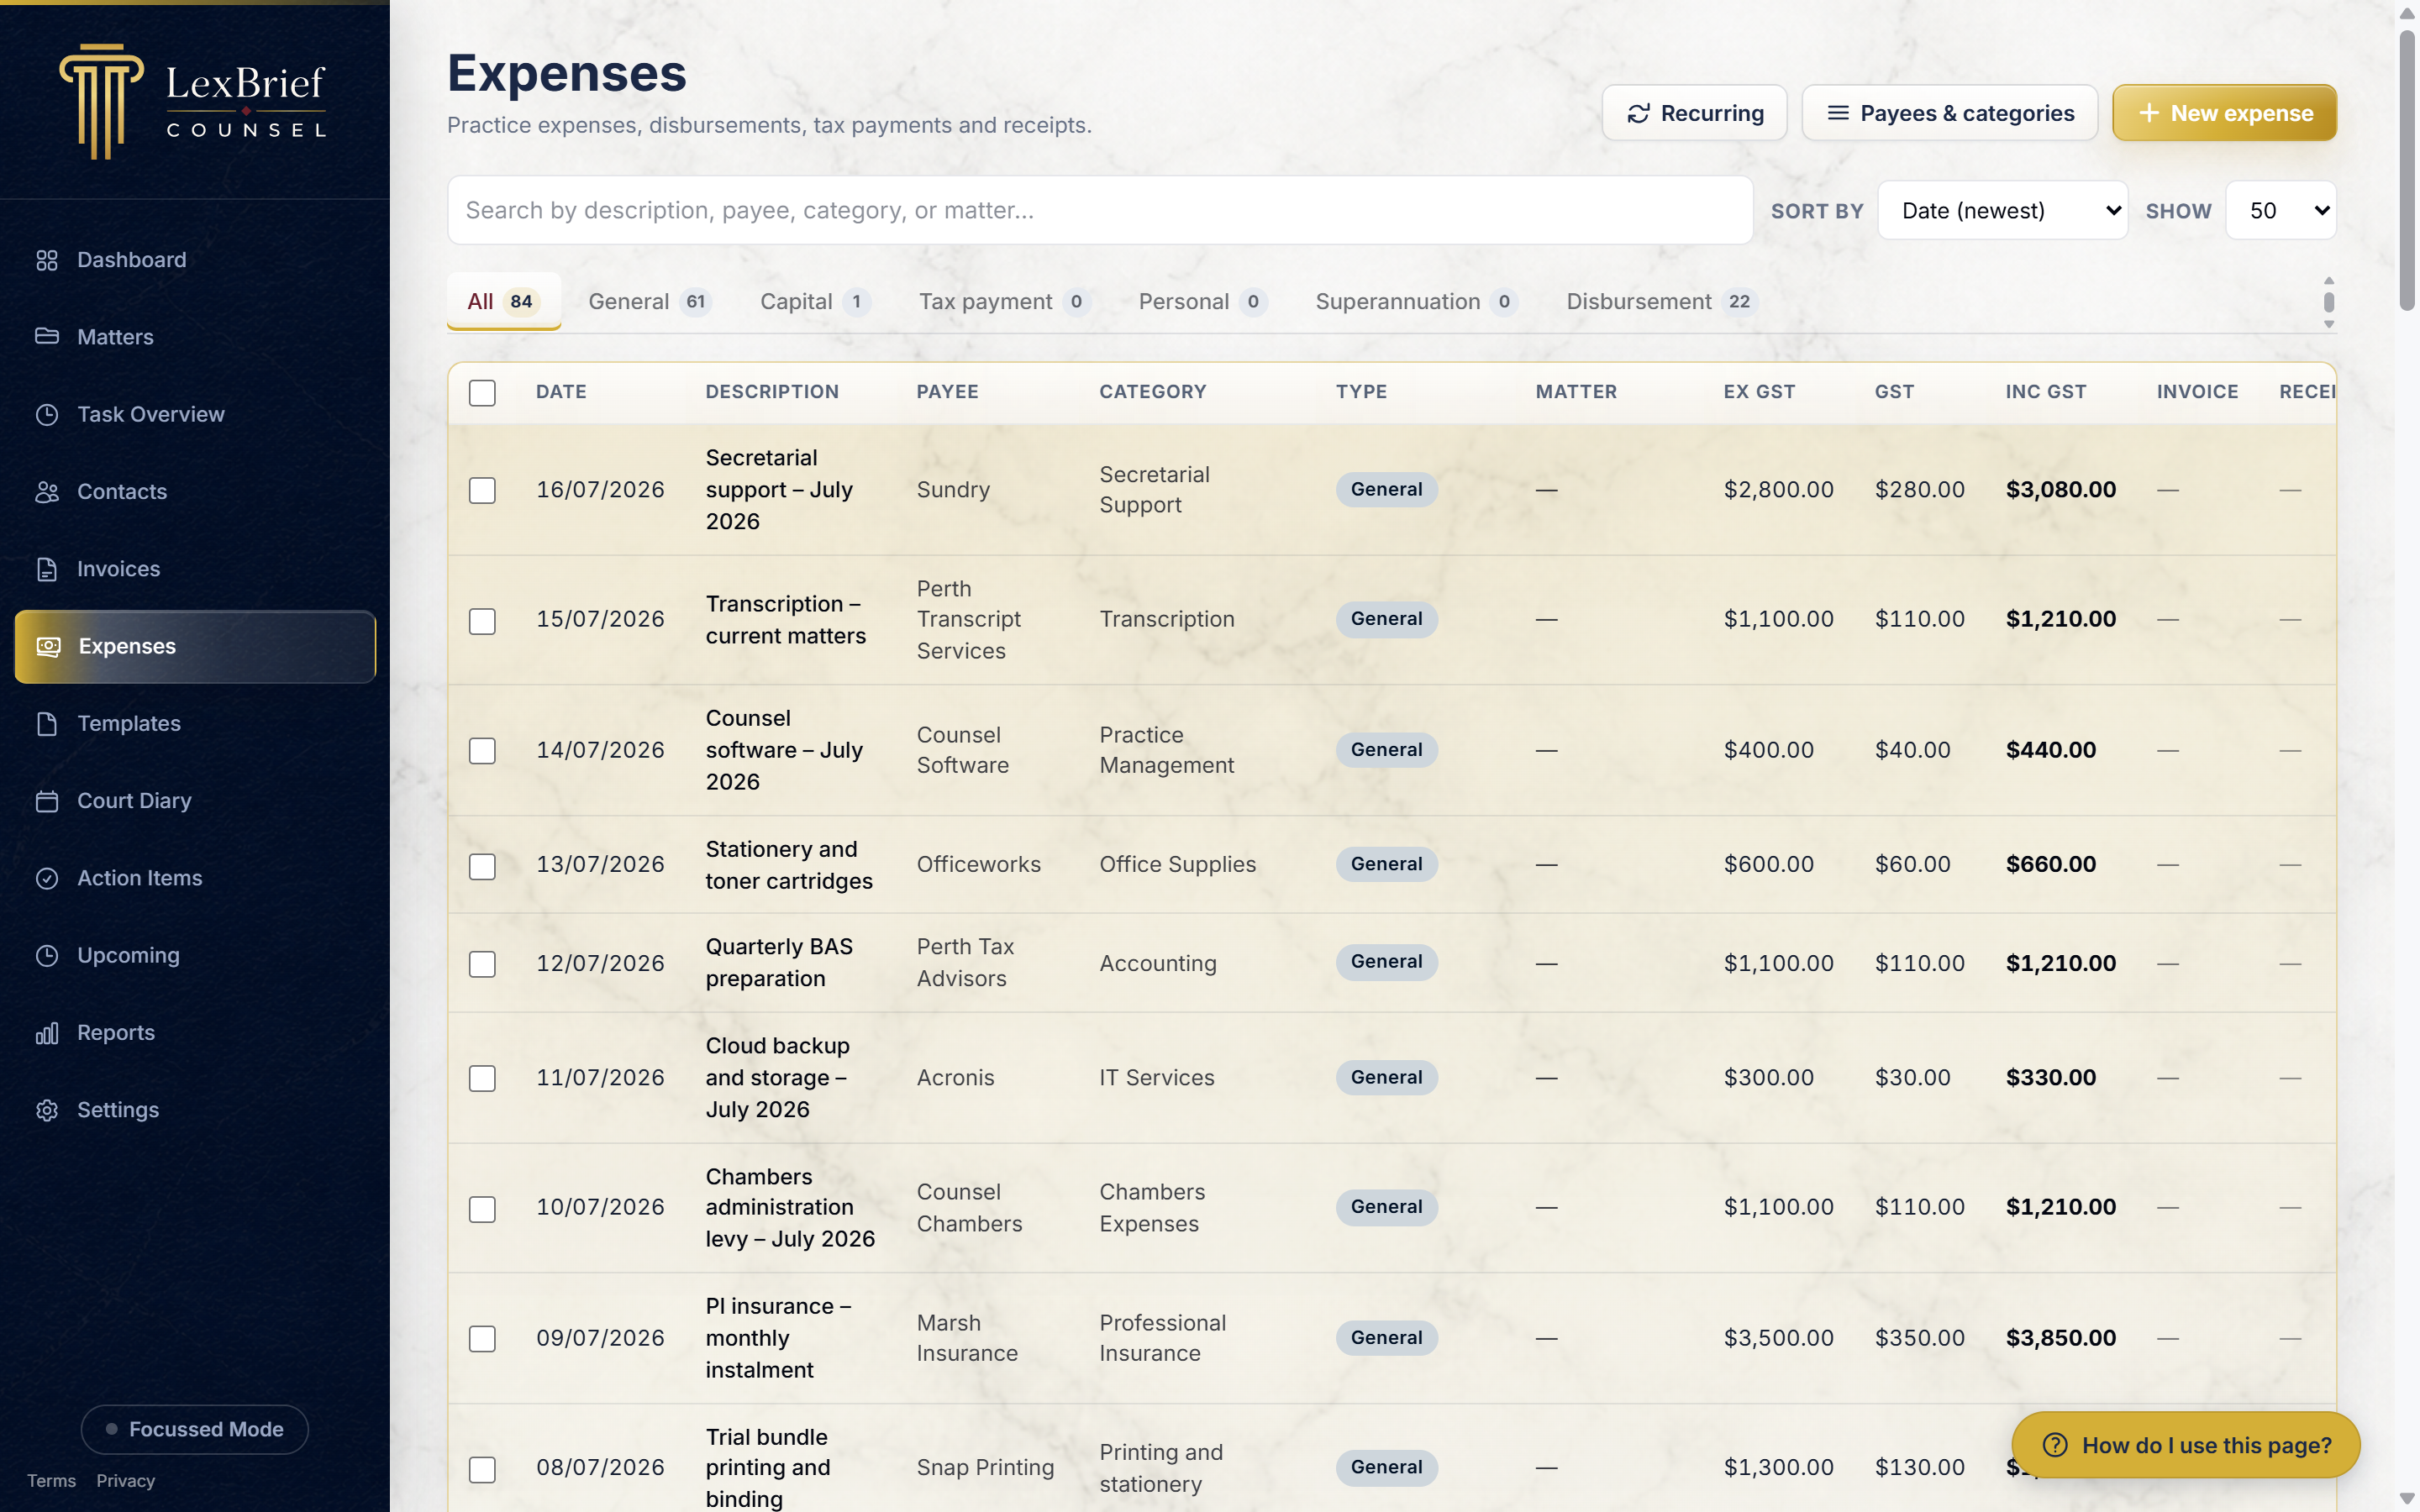This screenshot has height=1512, width=2420.
Task: Check the Chambers administration levy checkbox
Action: (x=482, y=1209)
